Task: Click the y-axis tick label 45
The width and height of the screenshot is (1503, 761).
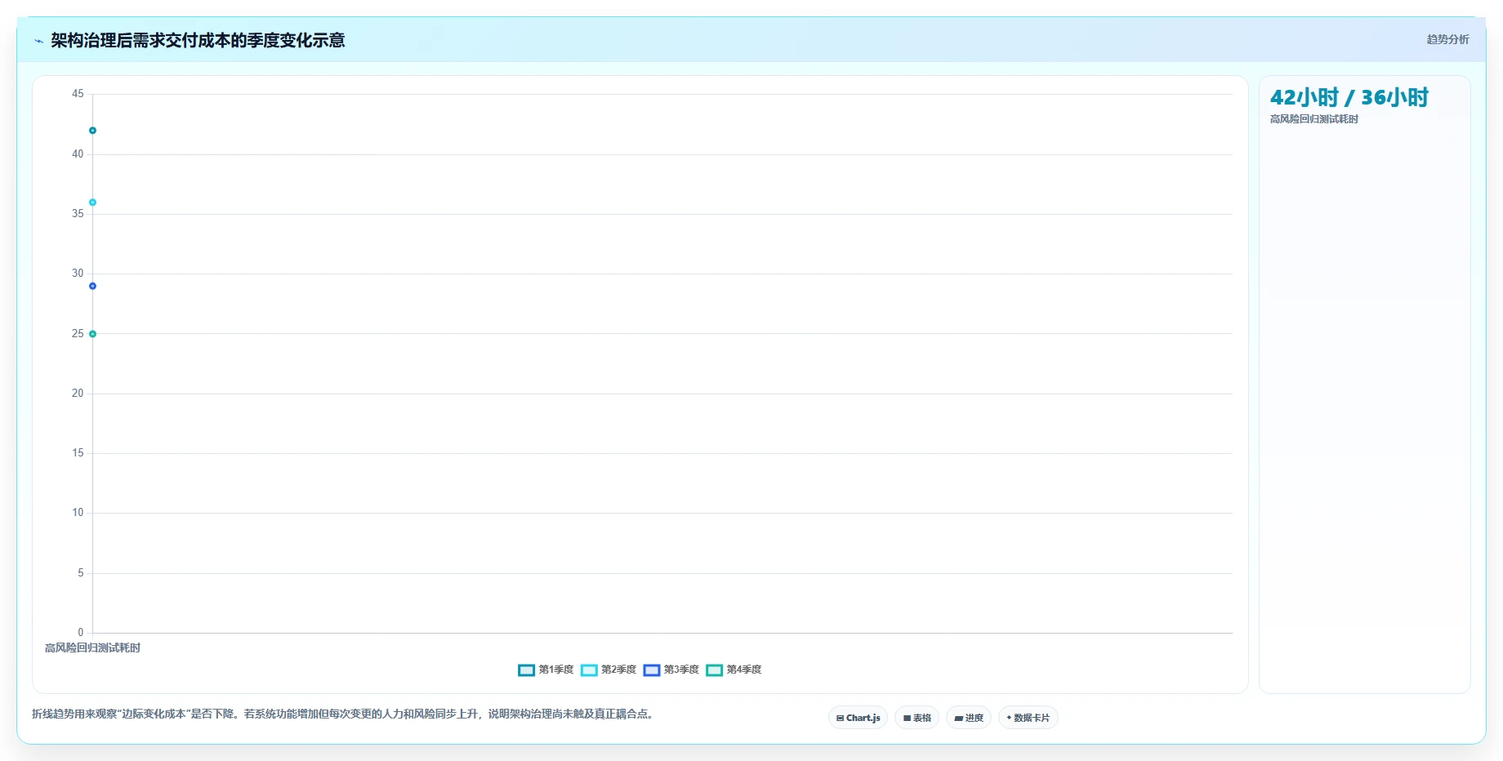Action: (x=78, y=94)
